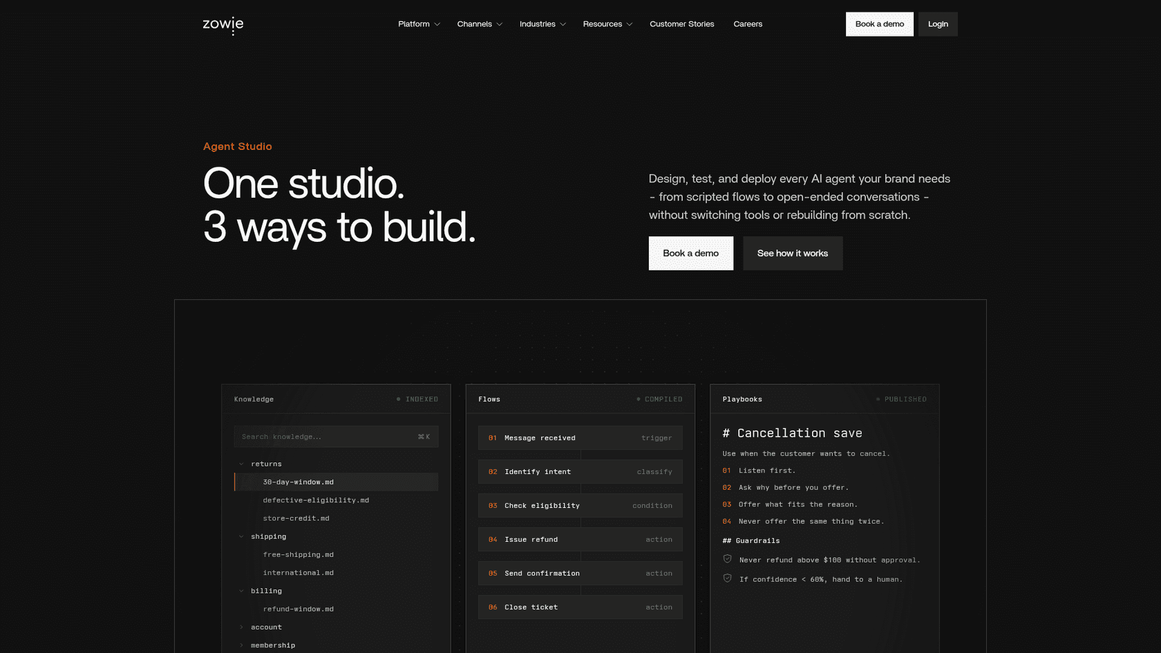
Task: Open free-shipping.md file
Action: coord(298,554)
